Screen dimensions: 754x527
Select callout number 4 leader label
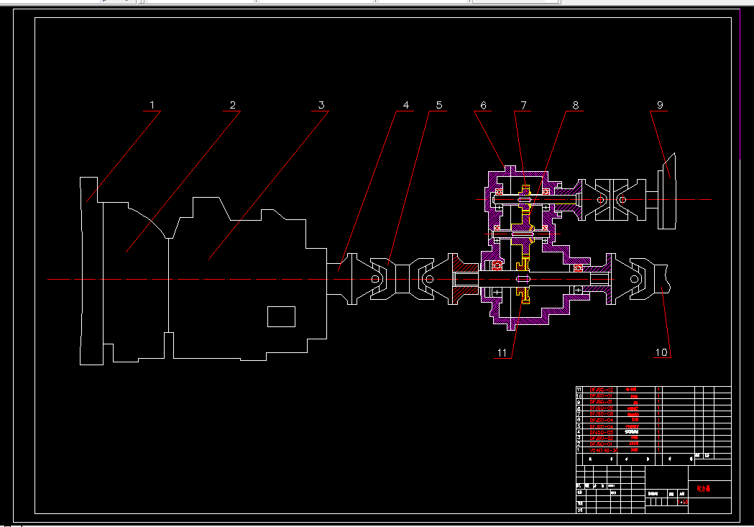pos(406,105)
